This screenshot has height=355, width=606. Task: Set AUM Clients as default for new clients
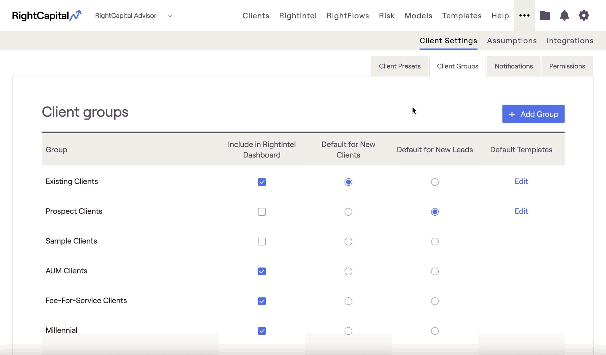pyautogui.click(x=348, y=271)
